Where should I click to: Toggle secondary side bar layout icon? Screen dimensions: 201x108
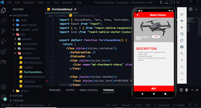tap(171, 2)
